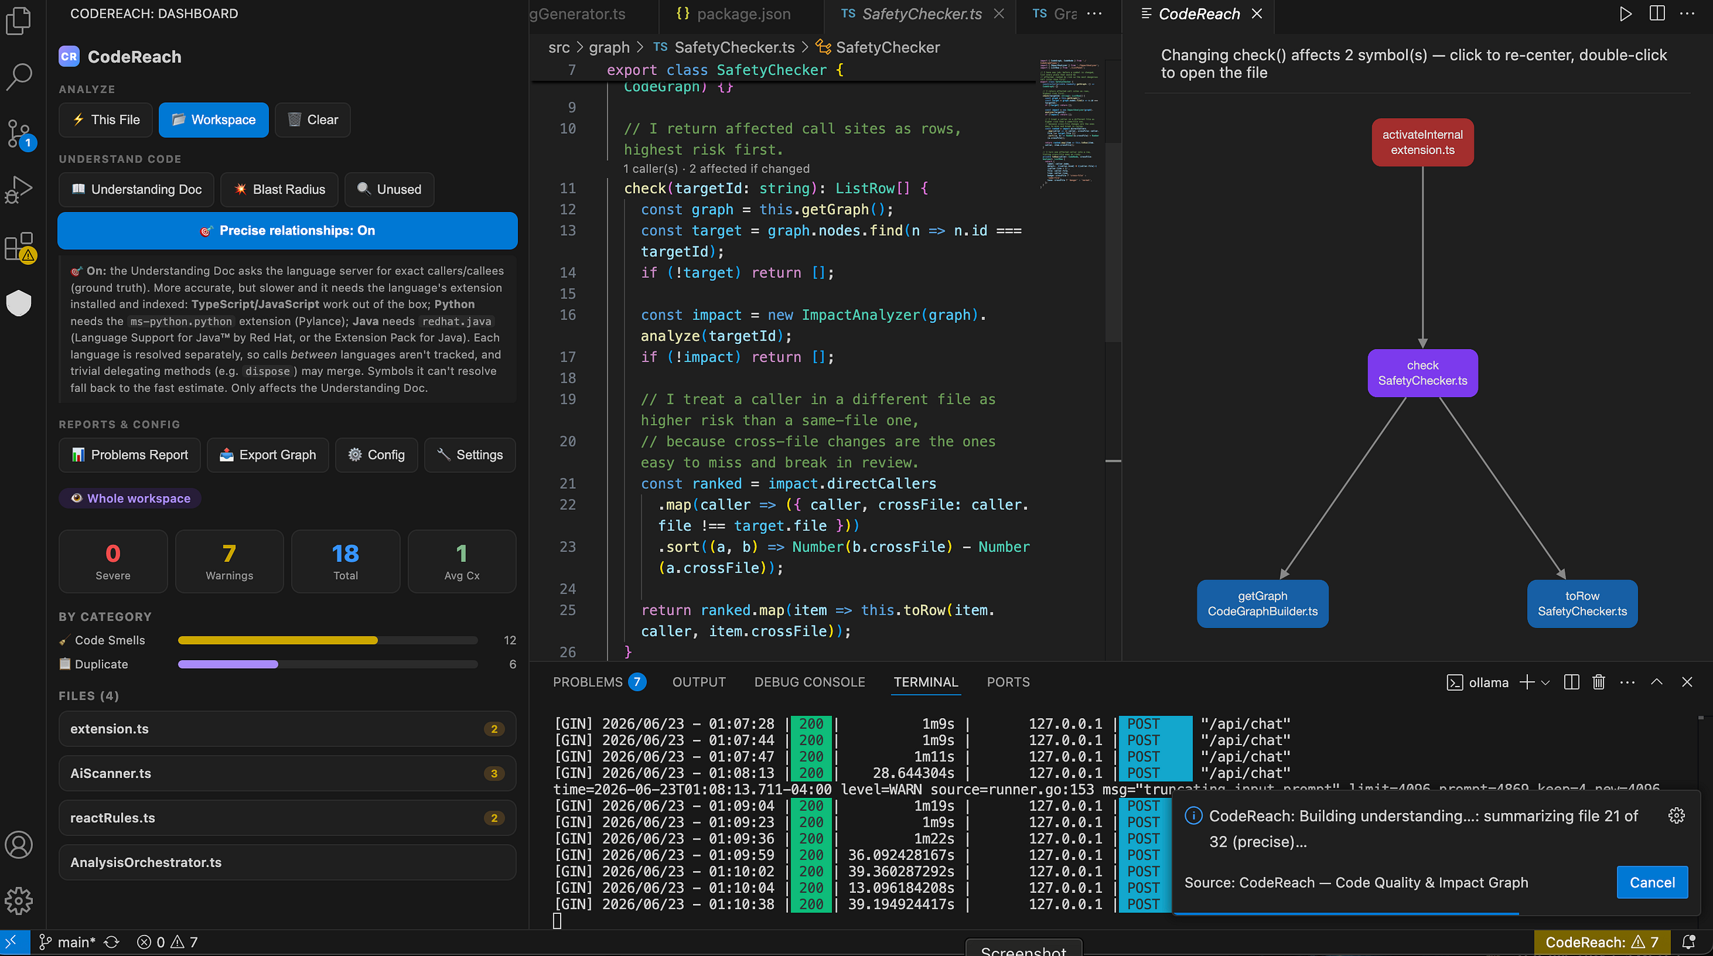
Task: Show more open editor tabs overflow
Action: point(1094,14)
